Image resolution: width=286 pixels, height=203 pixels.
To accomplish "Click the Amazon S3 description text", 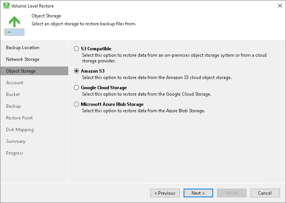I will tap(157, 77).
